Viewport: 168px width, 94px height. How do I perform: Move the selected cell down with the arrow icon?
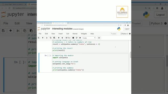[x=62, y=38]
